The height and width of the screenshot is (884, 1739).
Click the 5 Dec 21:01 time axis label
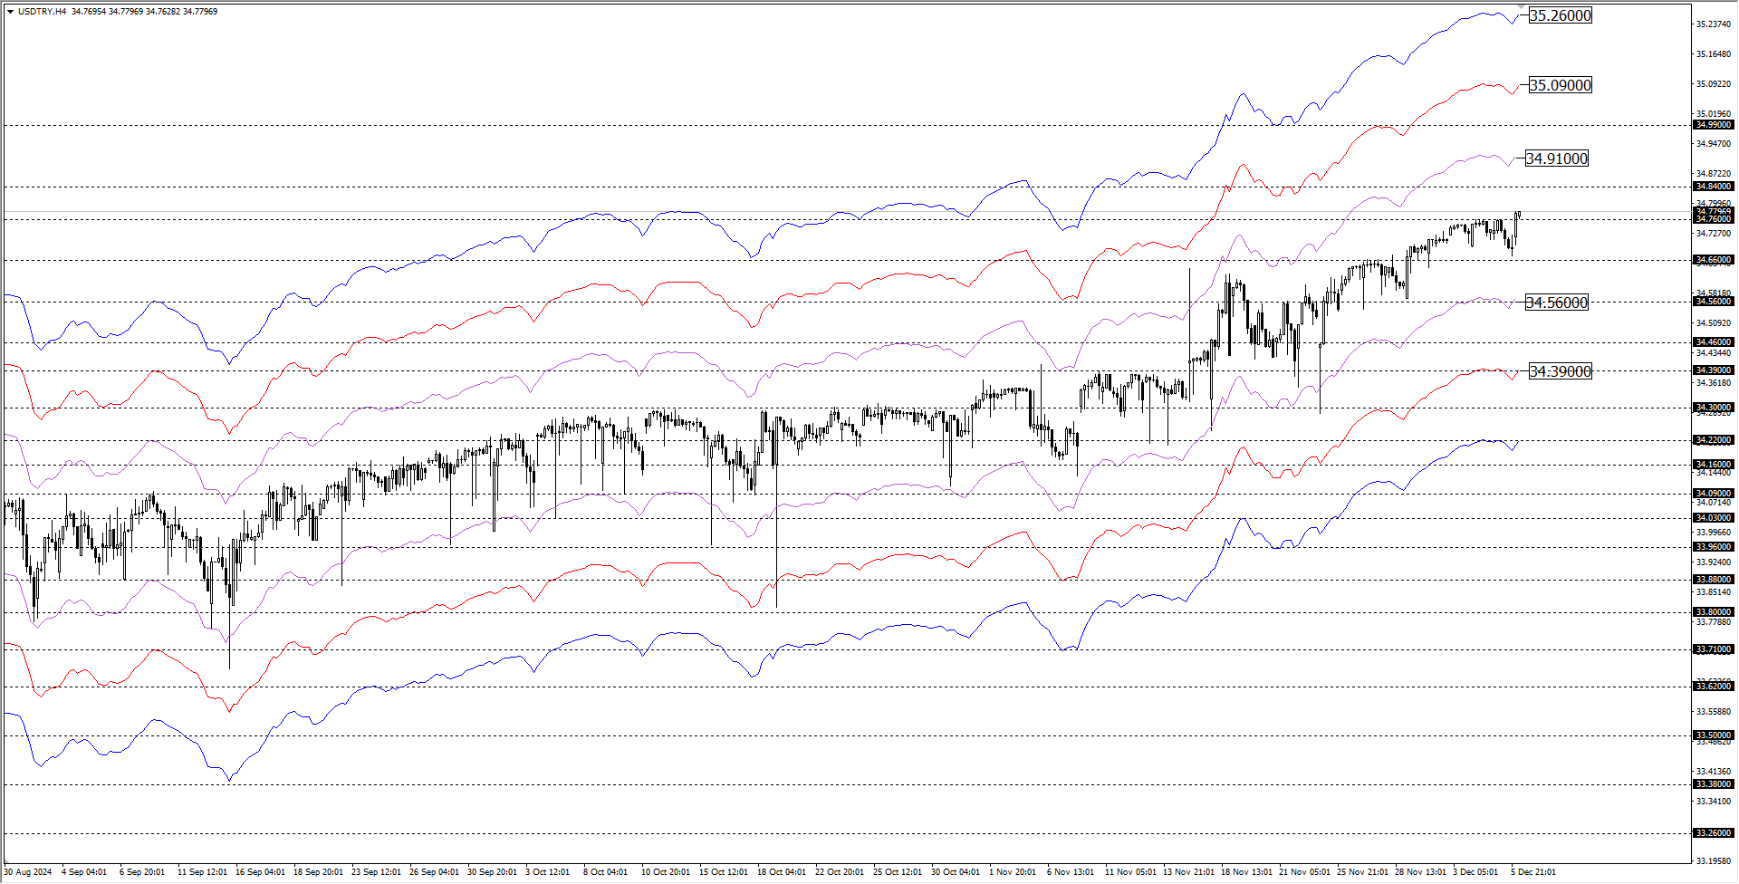coord(1533,872)
